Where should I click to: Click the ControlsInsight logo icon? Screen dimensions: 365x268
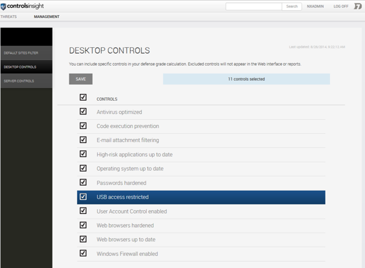[x=3, y=7]
